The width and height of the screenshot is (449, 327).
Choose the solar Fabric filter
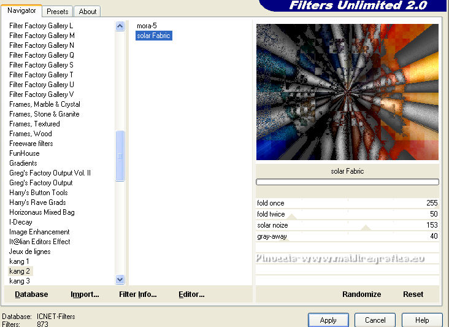pos(154,36)
